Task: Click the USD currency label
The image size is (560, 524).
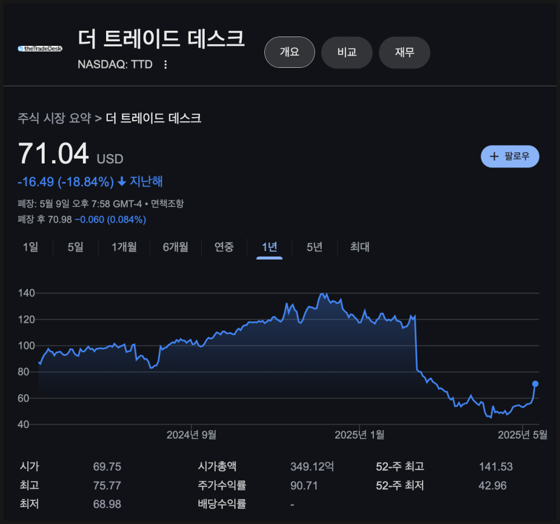Action: [110, 159]
